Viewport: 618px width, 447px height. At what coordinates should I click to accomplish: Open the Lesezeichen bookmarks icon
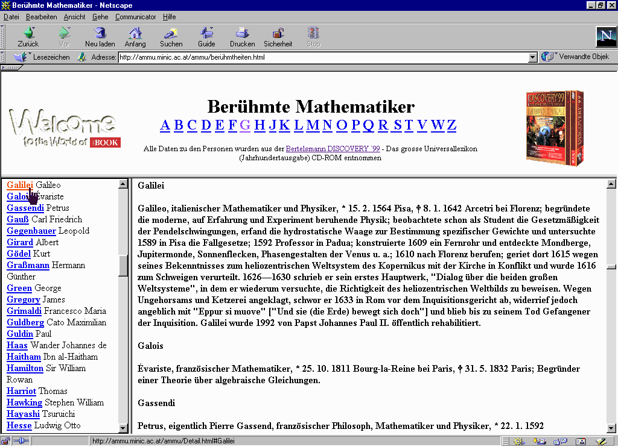[x=21, y=57]
